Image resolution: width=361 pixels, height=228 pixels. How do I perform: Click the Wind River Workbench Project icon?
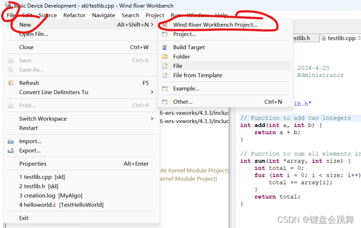pyautogui.click(x=165, y=25)
